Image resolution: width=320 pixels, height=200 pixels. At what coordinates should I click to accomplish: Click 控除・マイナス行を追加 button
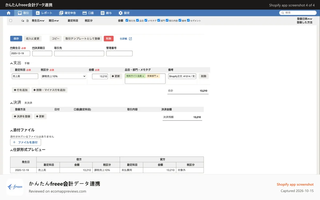(49, 90)
